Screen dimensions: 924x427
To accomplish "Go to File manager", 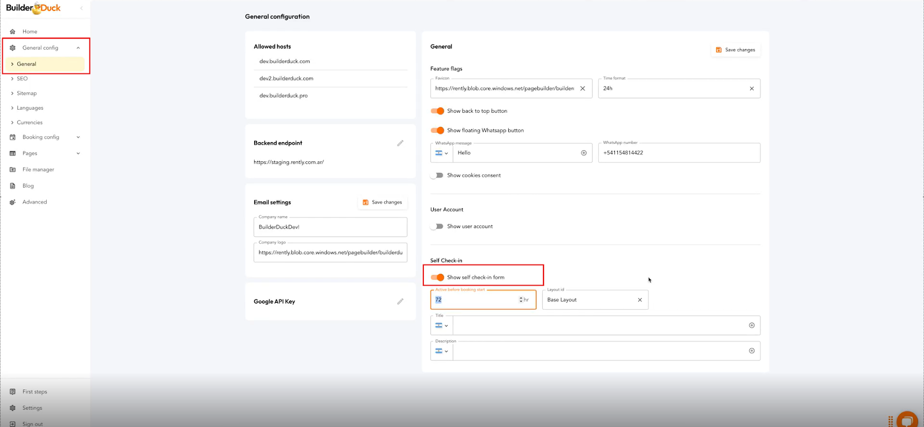I will click(x=38, y=170).
